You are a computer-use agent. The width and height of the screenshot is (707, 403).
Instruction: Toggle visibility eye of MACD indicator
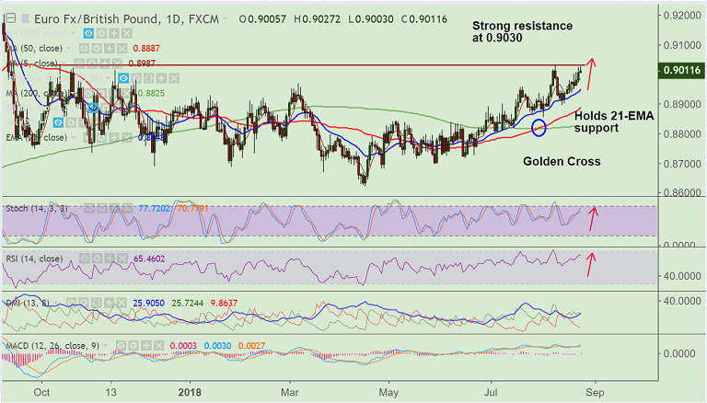(x=121, y=346)
